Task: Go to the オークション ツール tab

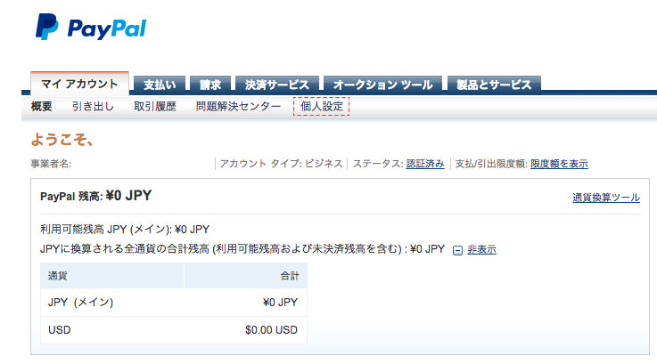Action: (x=383, y=85)
